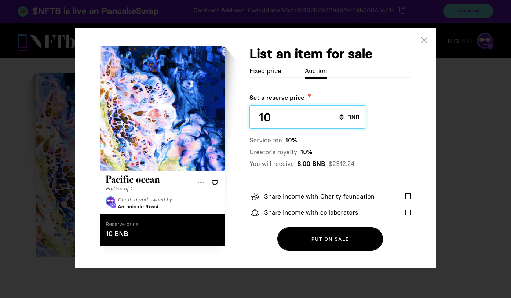The width and height of the screenshot is (511, 298).
Task: Enable Share income with Charity foundation
Action: click(408, 196)
